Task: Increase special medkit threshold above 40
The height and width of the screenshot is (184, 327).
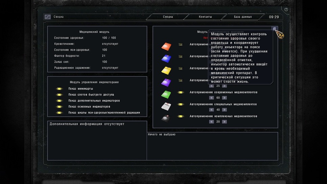Action: point(225,110)
